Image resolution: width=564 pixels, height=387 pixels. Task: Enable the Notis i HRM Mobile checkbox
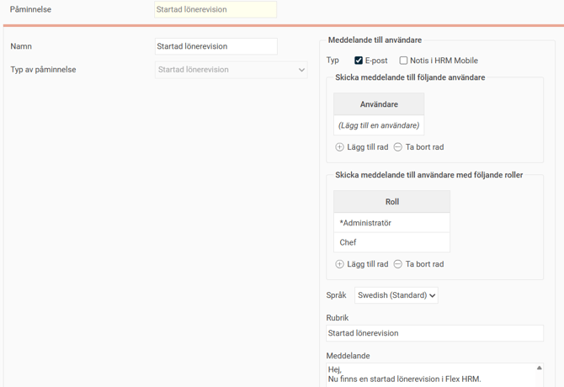403,61
